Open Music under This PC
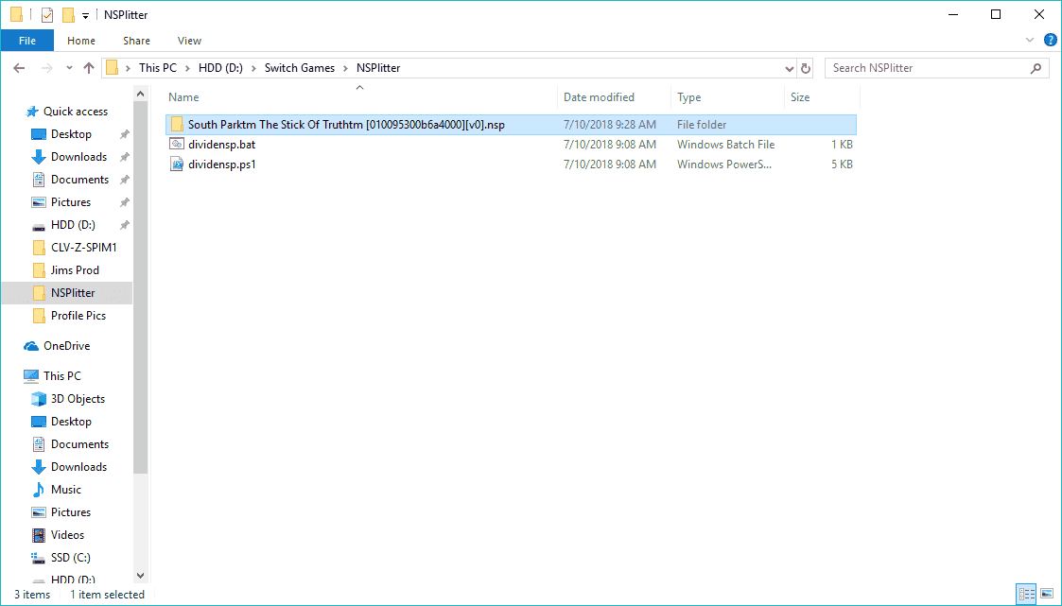Viewport: 1062px width, 606px height. click(65, 490)
